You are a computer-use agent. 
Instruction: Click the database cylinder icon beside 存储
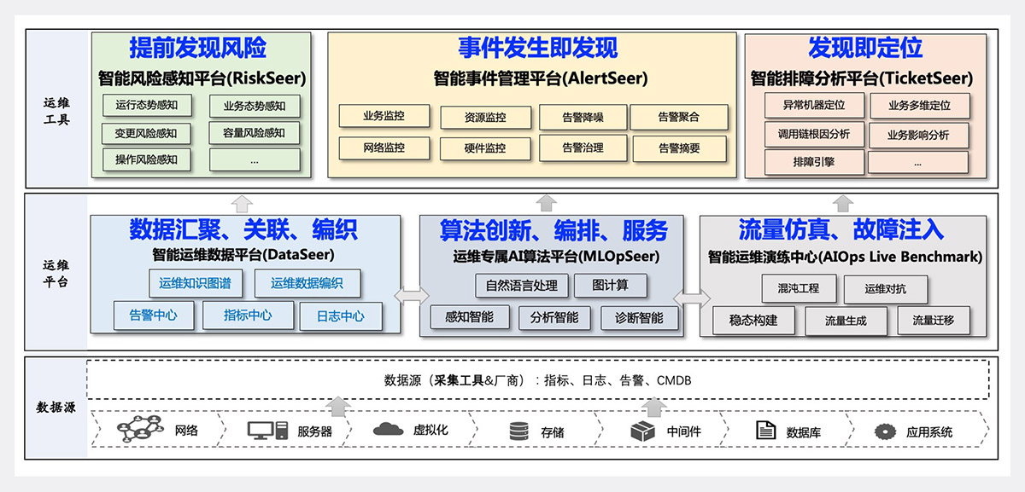point(518,431)
